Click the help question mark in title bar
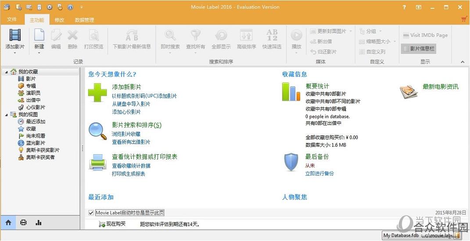470x241 pixels. 404,7
